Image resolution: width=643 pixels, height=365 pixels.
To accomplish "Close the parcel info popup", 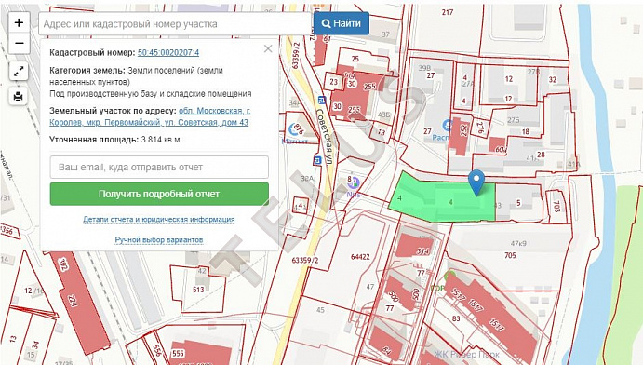I will [x=268, y=48].
